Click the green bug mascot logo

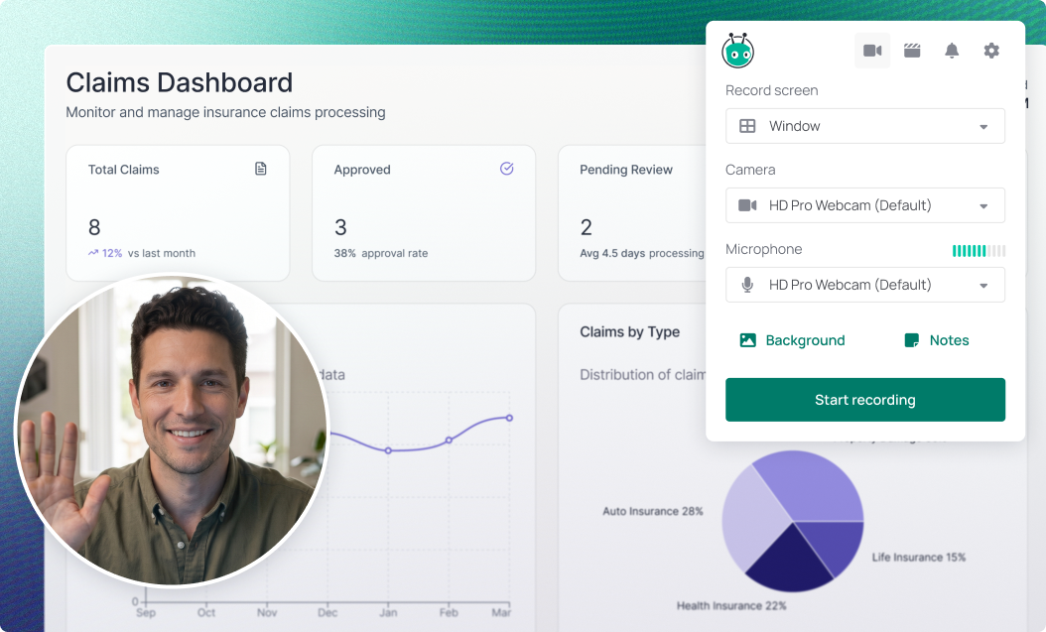[x=737, y=51]
